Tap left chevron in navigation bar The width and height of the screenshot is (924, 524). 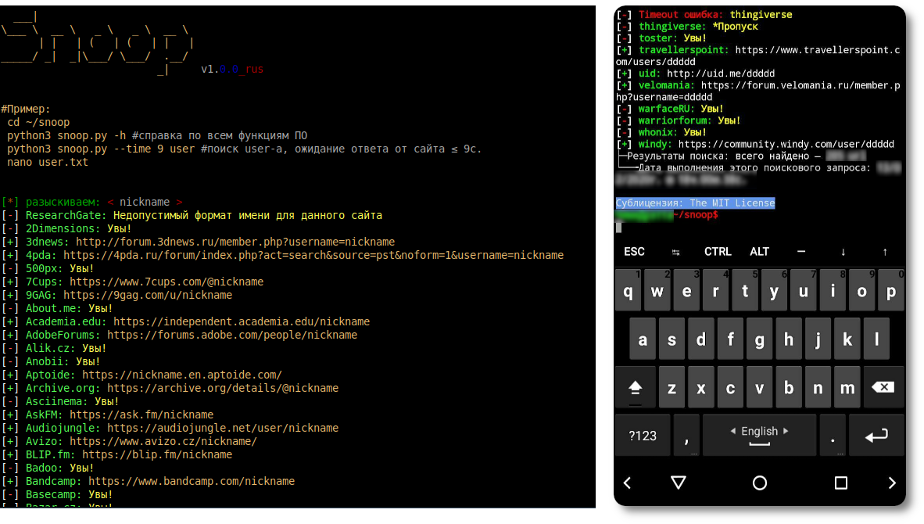(x=627, y=483)
